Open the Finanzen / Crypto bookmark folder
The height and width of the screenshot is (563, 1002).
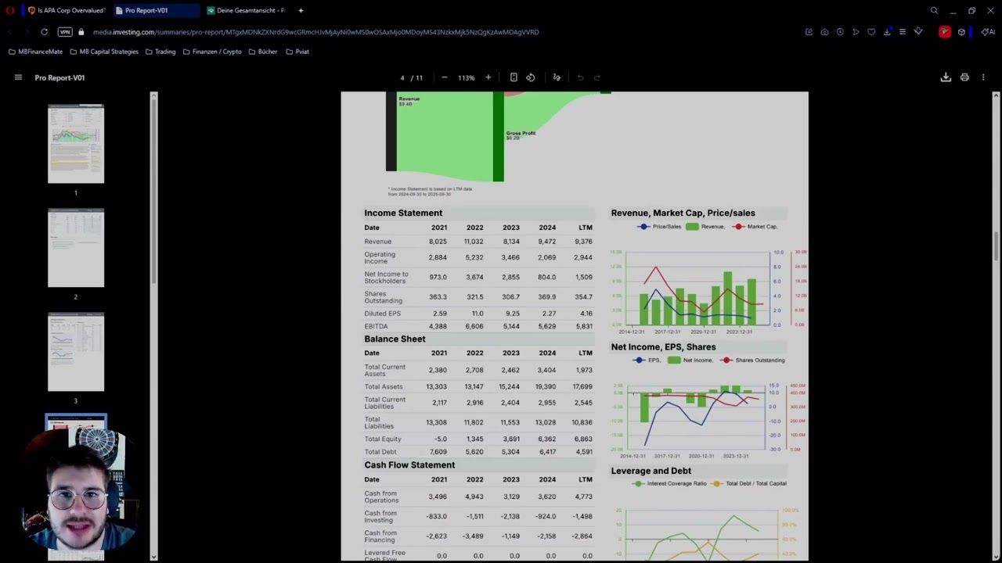click(212, 52)
